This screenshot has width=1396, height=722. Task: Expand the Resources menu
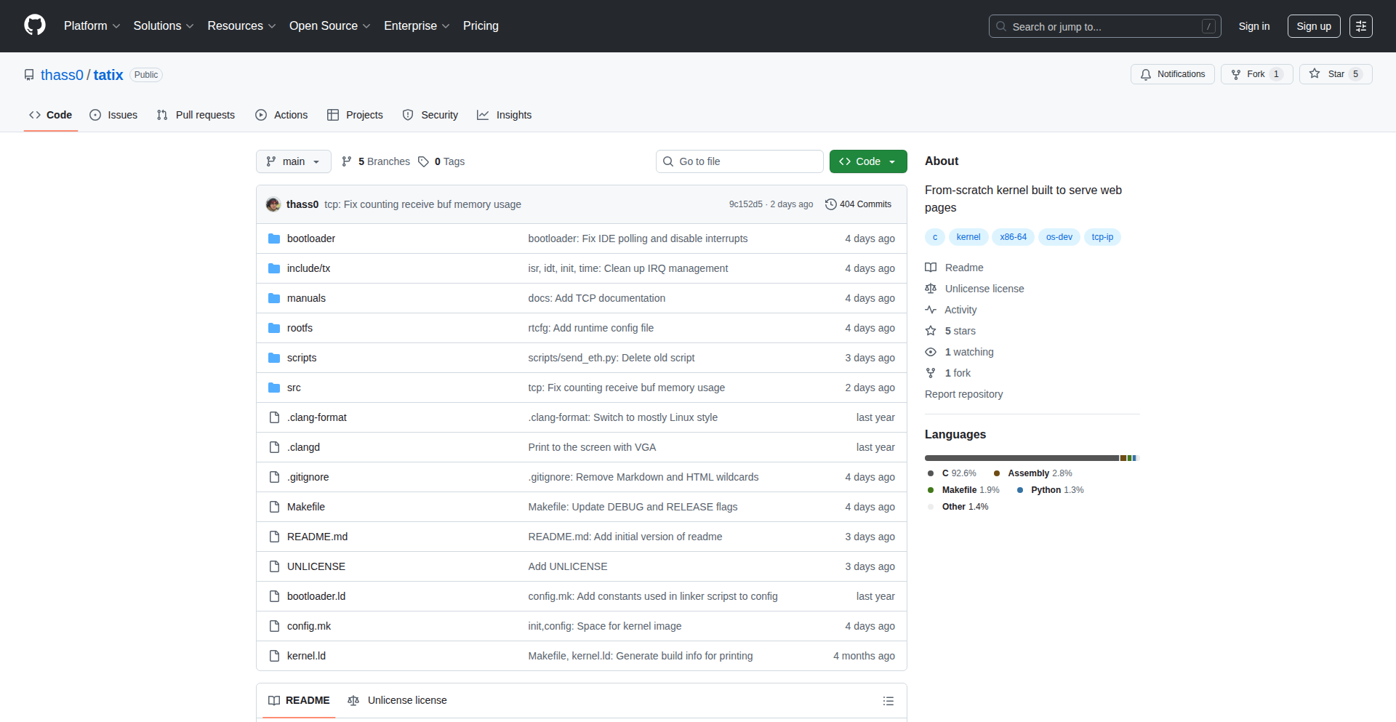tap(241, 25)
